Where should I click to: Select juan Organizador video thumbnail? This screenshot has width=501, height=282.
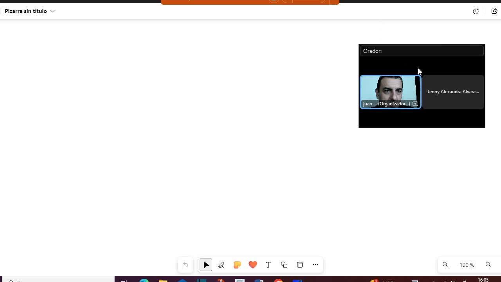click(391, 92)
